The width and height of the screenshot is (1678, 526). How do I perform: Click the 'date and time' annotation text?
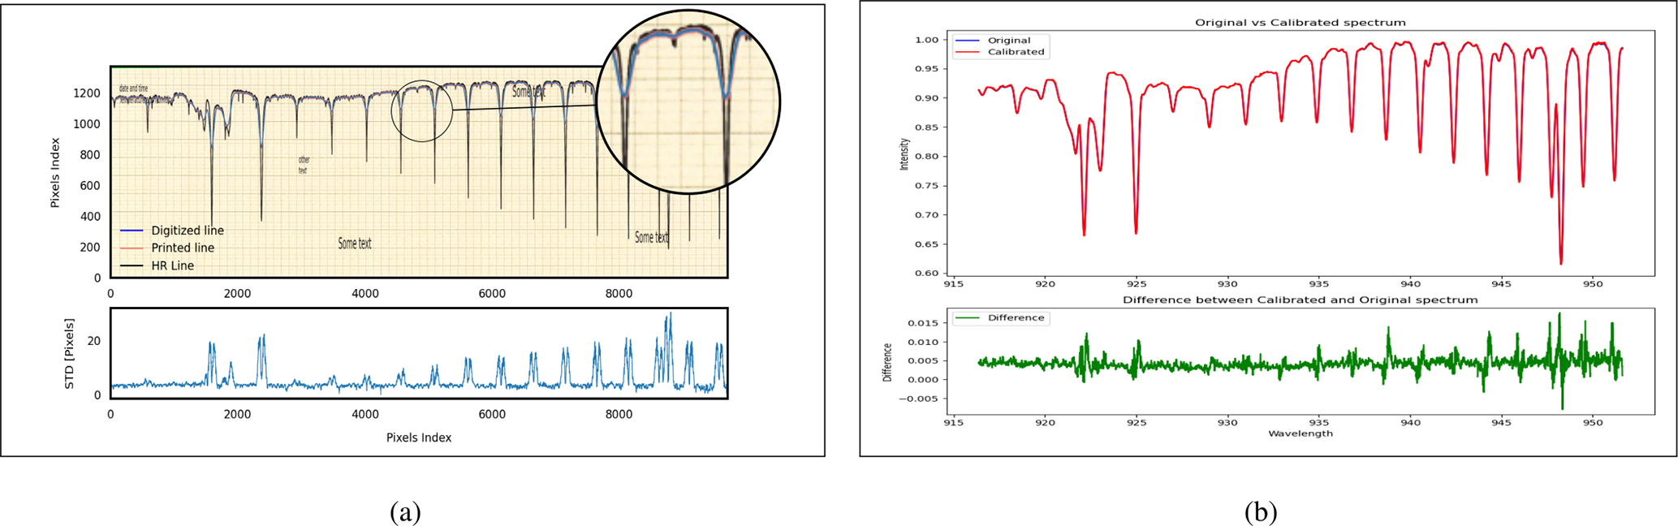click(133, 88)
